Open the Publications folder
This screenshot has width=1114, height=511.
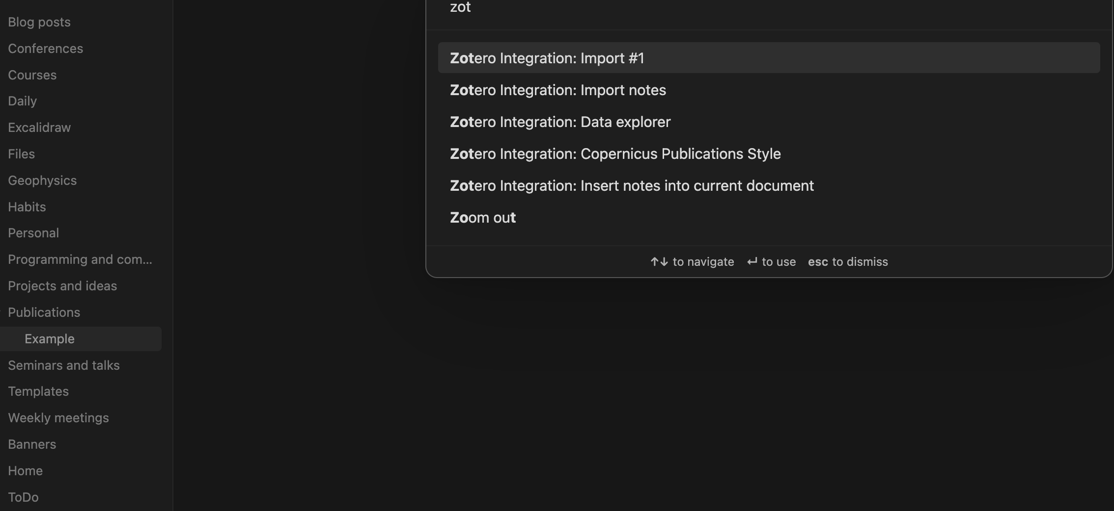pos(44,312)
